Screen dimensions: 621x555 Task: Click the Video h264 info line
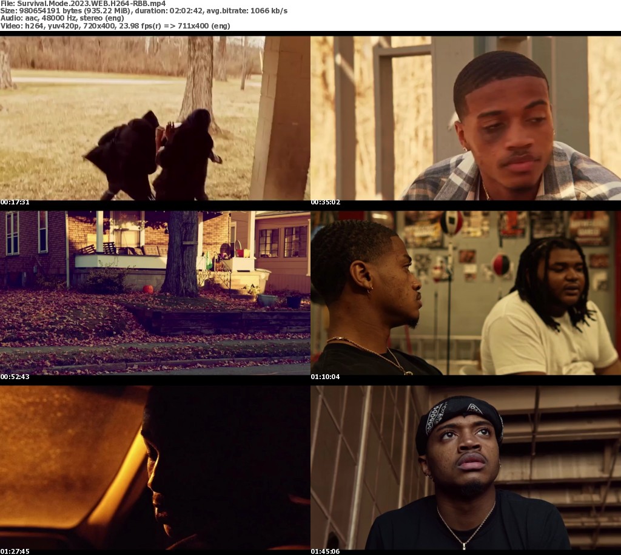pos(115,25)
